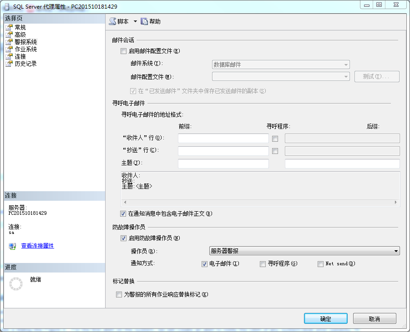Viewport: 410px width, 332px height.
Task: Open the 查看连接属性 link
Action: (37, 246)
